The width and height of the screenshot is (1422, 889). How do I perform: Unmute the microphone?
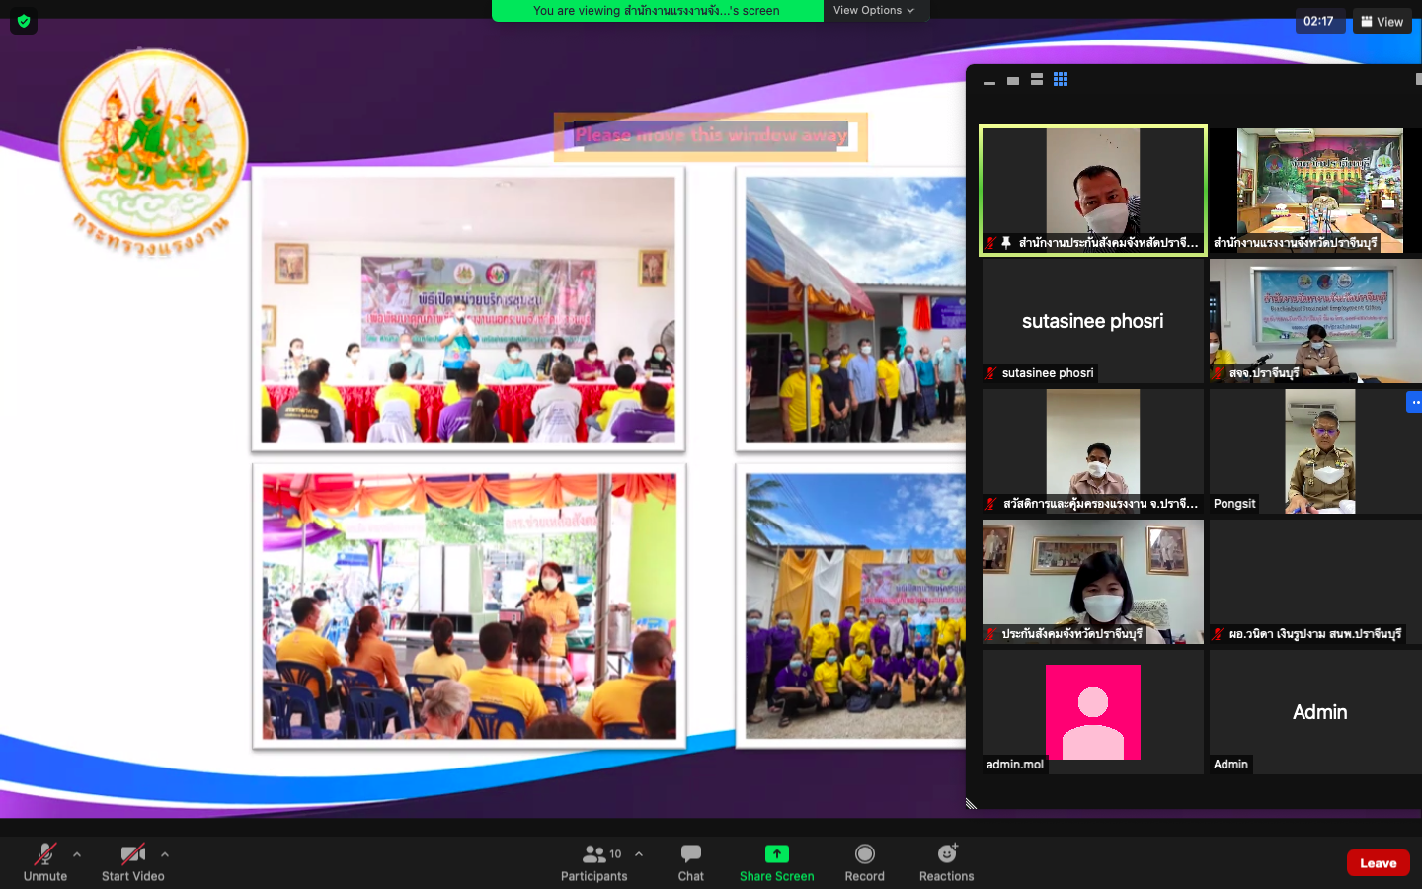pyautogui.click(x=44, y=855)
